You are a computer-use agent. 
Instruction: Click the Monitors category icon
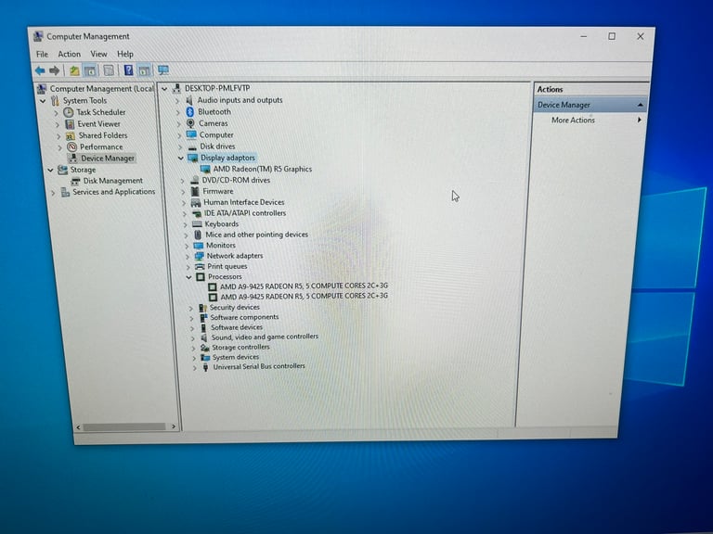coord(199,245)
